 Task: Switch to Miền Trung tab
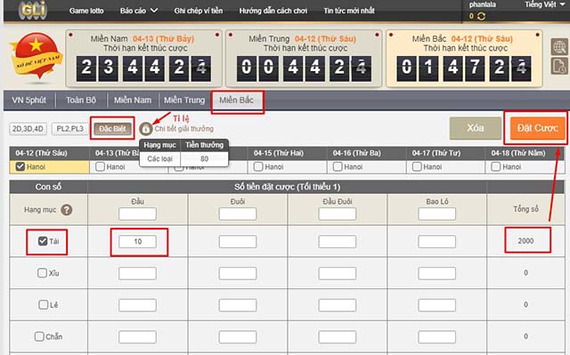click(184, 101)
